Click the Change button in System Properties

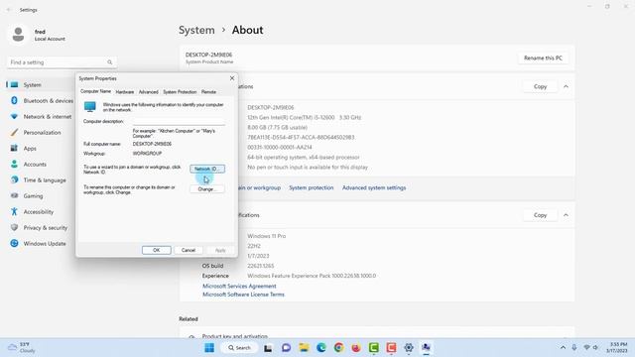pyautogui.click(x=207, y=189)
